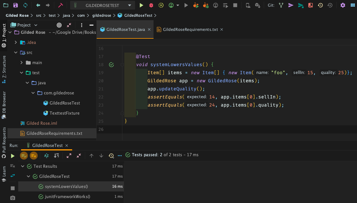
Task: Click the stop button in the toolbar
Action: point(235,5)
